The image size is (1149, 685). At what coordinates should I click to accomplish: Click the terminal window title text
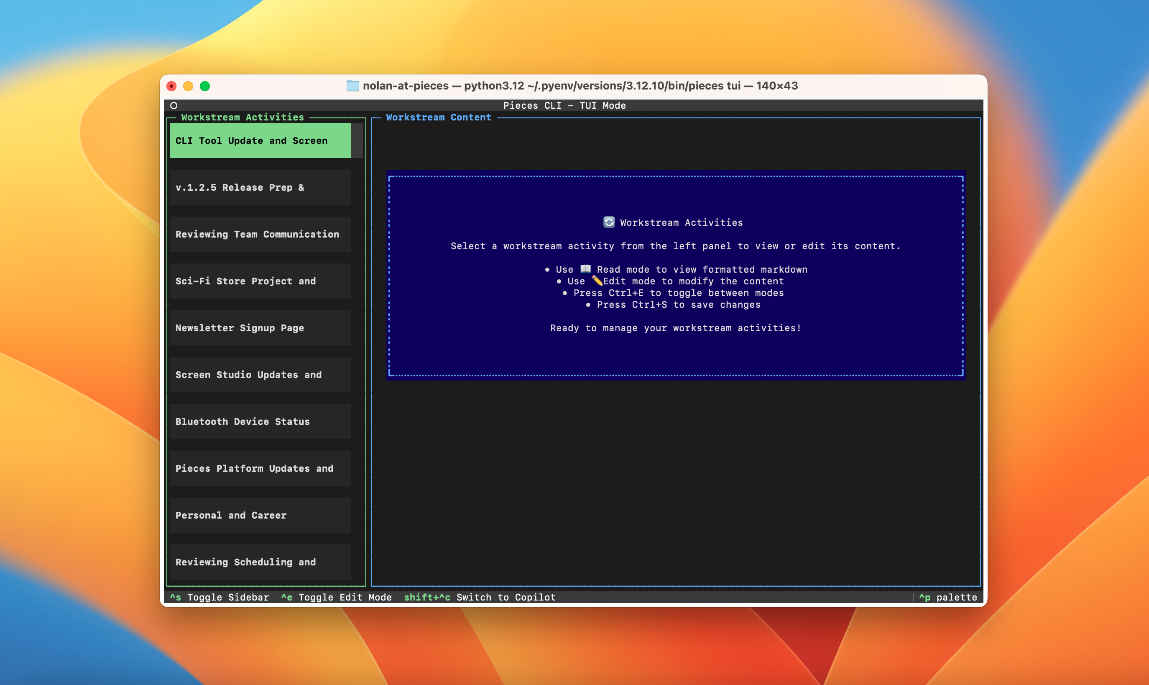point(580,86)
